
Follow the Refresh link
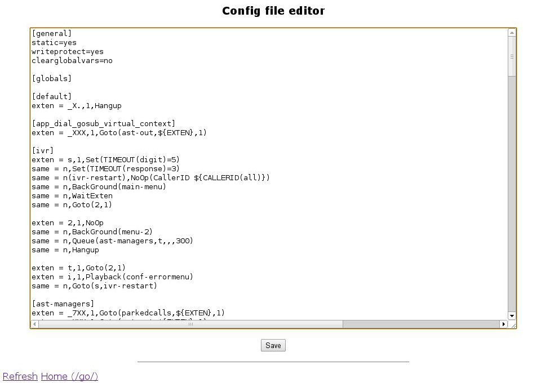pos(20,376)
